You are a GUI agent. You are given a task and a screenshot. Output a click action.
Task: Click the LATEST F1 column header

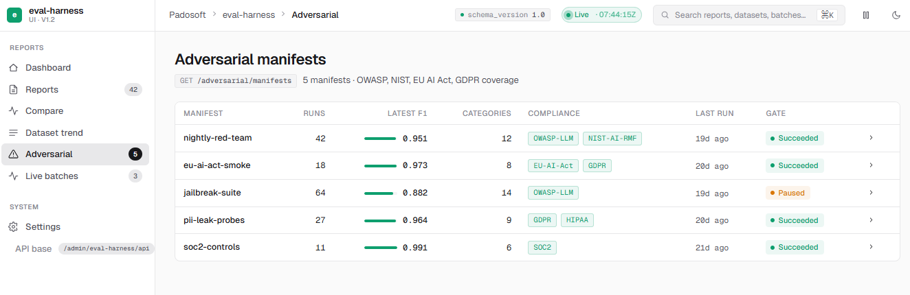pos(408,114)
